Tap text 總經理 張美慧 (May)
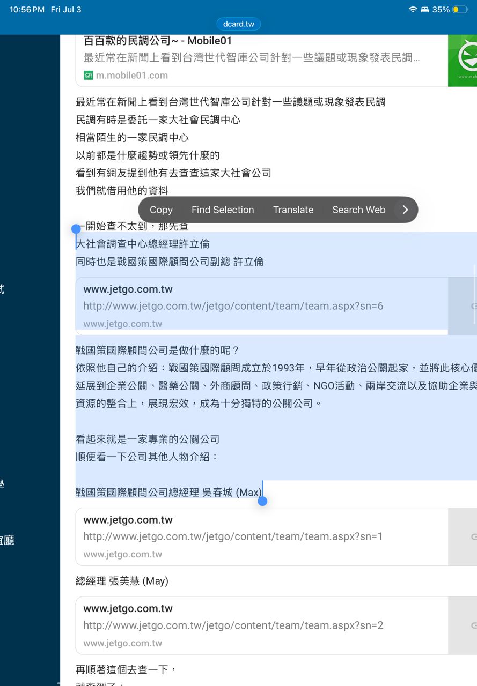This screenshot has width=477, height=686. tap(122, 581)
